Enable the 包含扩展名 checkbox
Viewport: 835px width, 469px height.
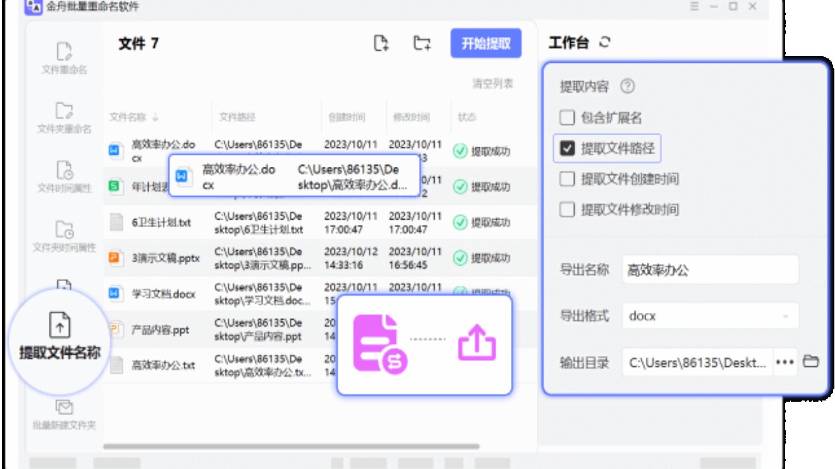coord(567,118)
